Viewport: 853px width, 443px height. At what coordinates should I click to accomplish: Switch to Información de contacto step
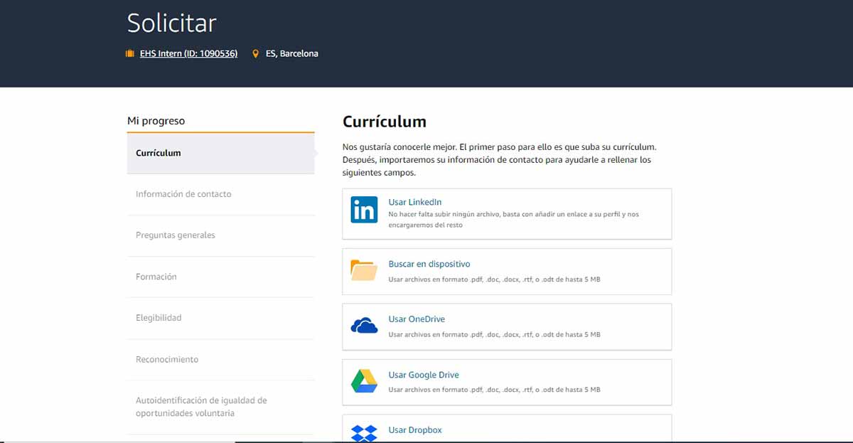pos(183,193)
